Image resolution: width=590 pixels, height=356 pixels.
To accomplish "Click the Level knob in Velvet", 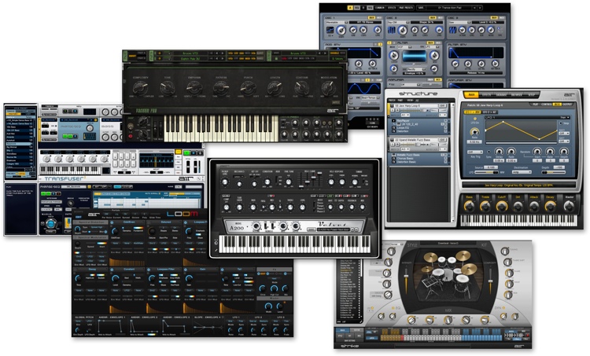I will click(x=302, y=207).
